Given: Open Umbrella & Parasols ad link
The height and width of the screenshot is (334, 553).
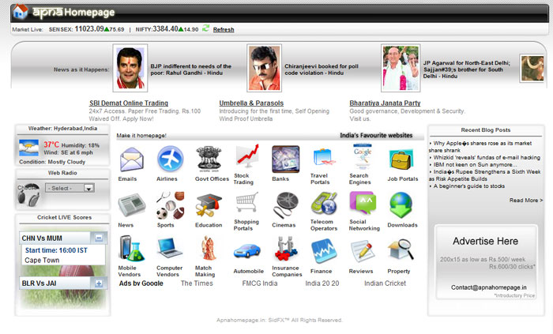Looking at the screenshot, I should pyautogui.click(x=251, y=103).
